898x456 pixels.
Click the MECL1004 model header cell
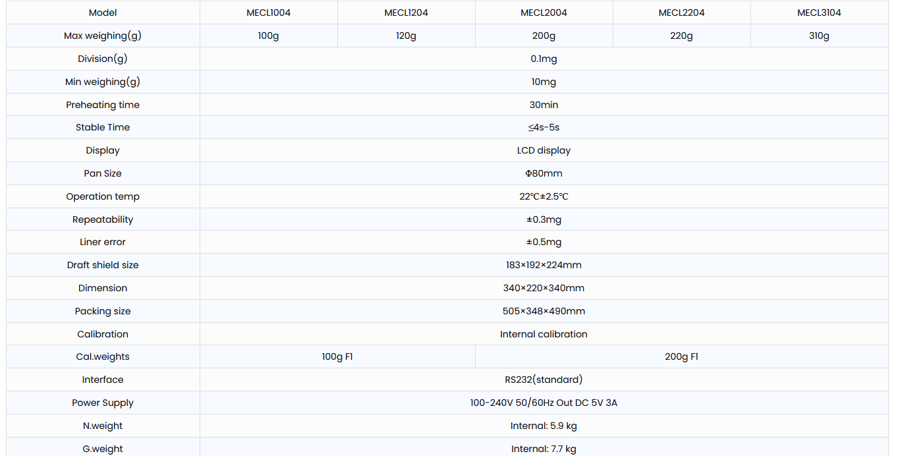coord(269,13)
